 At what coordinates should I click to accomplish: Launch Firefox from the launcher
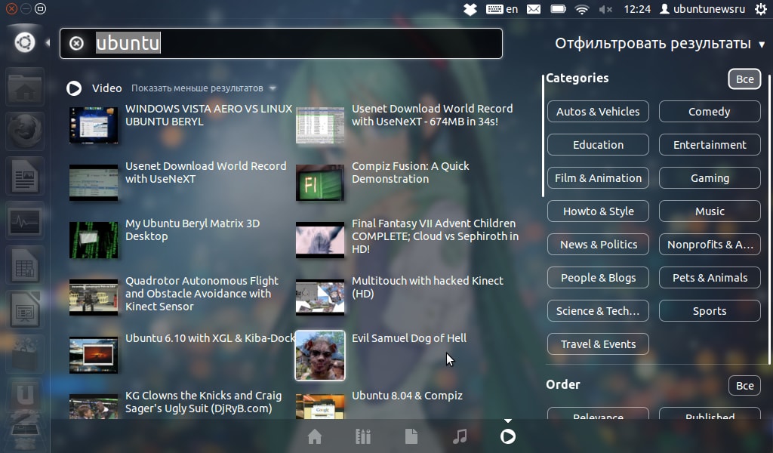25,131
